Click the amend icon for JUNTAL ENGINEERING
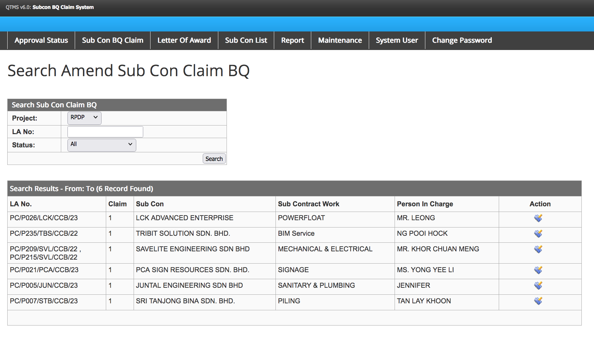The width and height of the screenshot is (594, 353). click(x=538, y=285)
